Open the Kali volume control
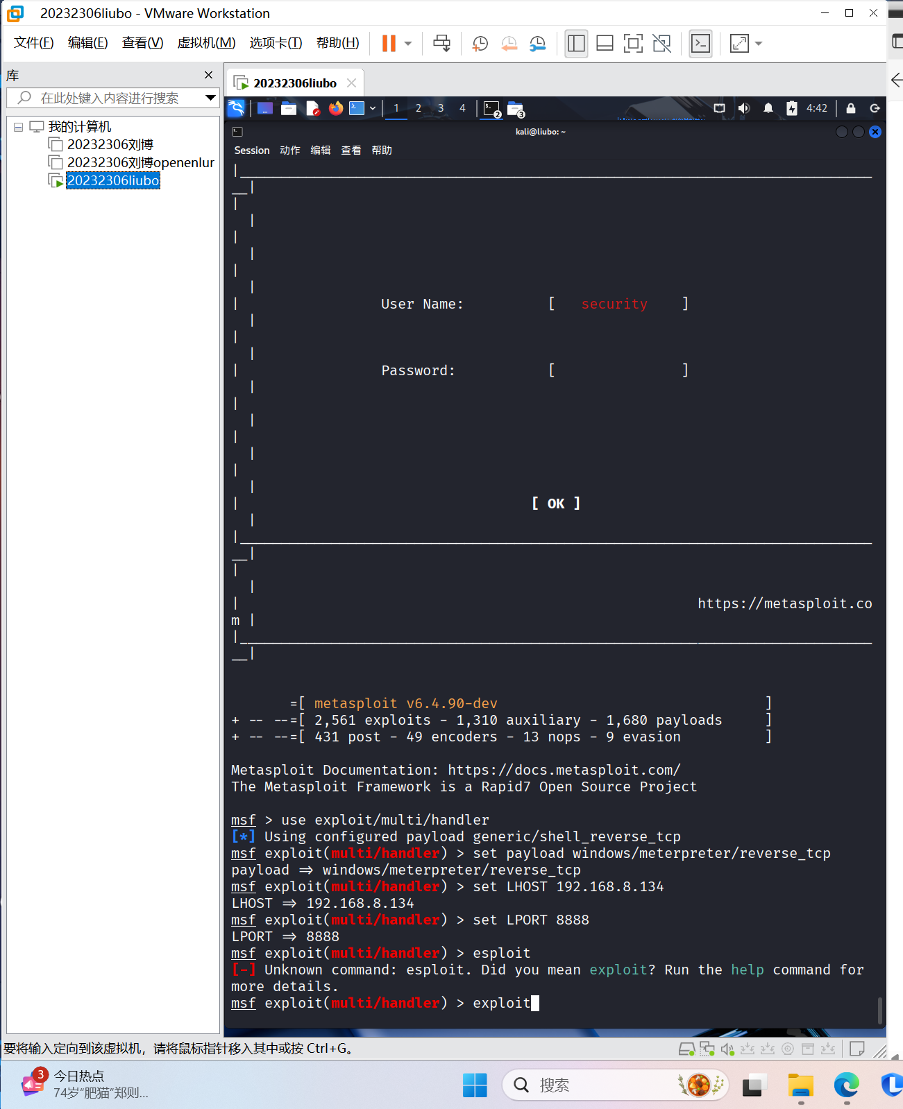903x1109 pixels. pyautogui.click(x=744, y=108)
